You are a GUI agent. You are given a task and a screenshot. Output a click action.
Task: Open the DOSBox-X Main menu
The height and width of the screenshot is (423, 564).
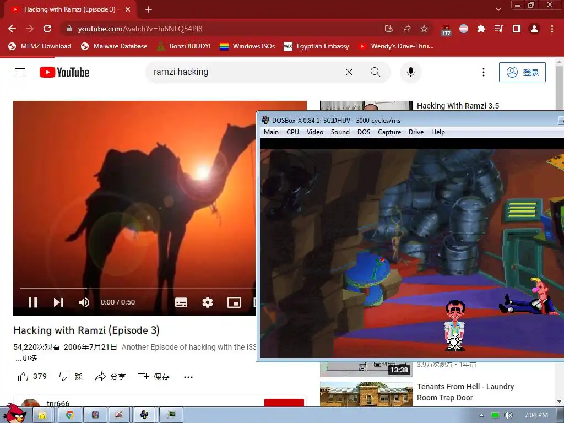point(271,132)
